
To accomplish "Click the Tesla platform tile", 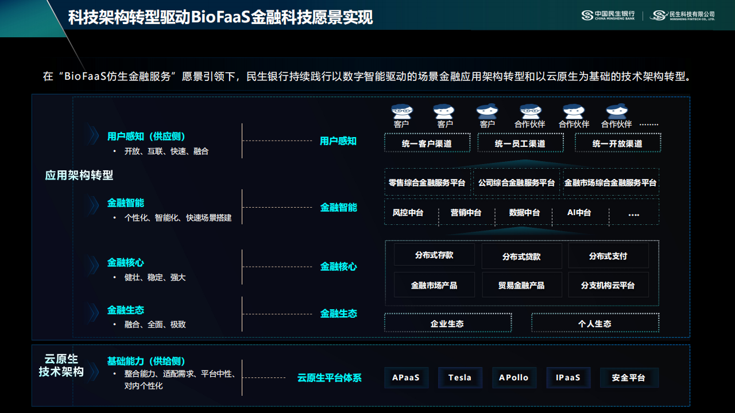I will point(460,377).
